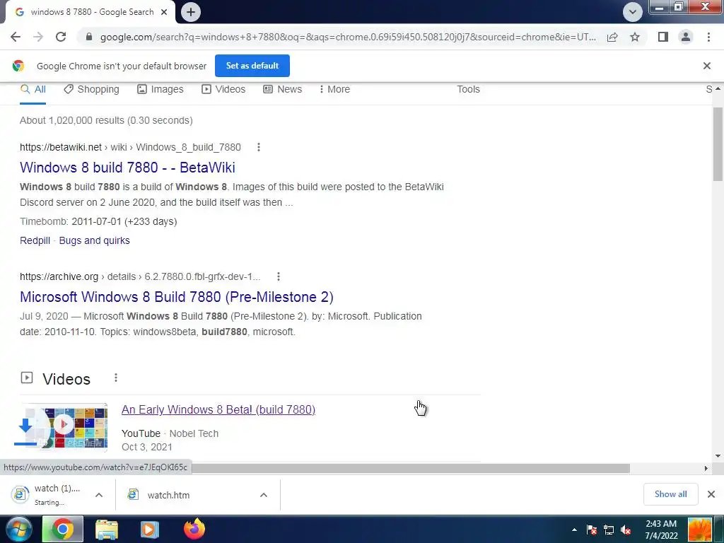724x543 pixels.
Task: Open the tab search dropdown
Action: tap(633, 12)
